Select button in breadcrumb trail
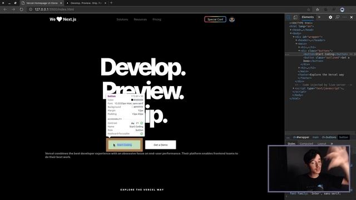Screen dimensions: 356x200 [344, 137]
